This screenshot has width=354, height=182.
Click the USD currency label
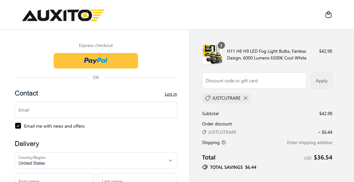(308, 158)
